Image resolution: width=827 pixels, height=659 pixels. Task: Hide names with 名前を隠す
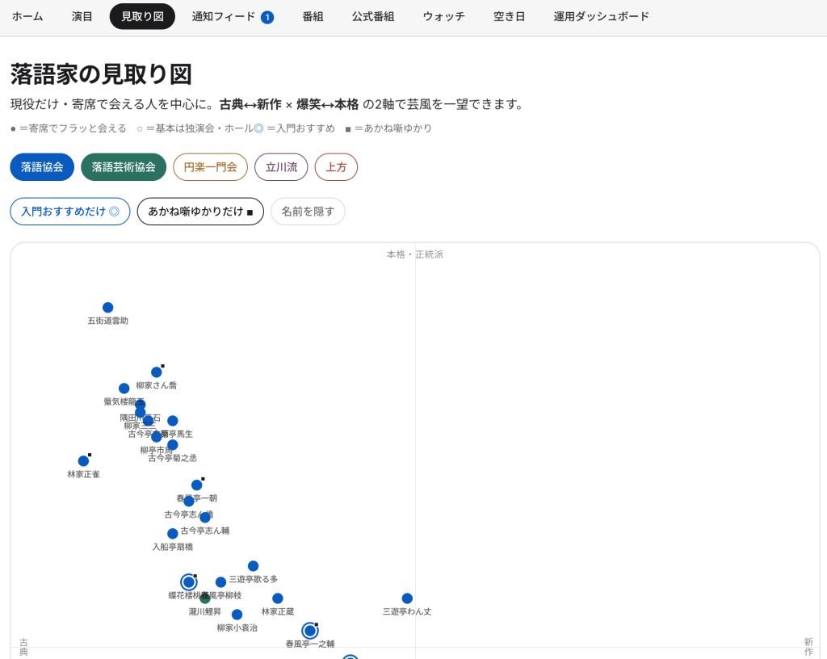(308, 212)
